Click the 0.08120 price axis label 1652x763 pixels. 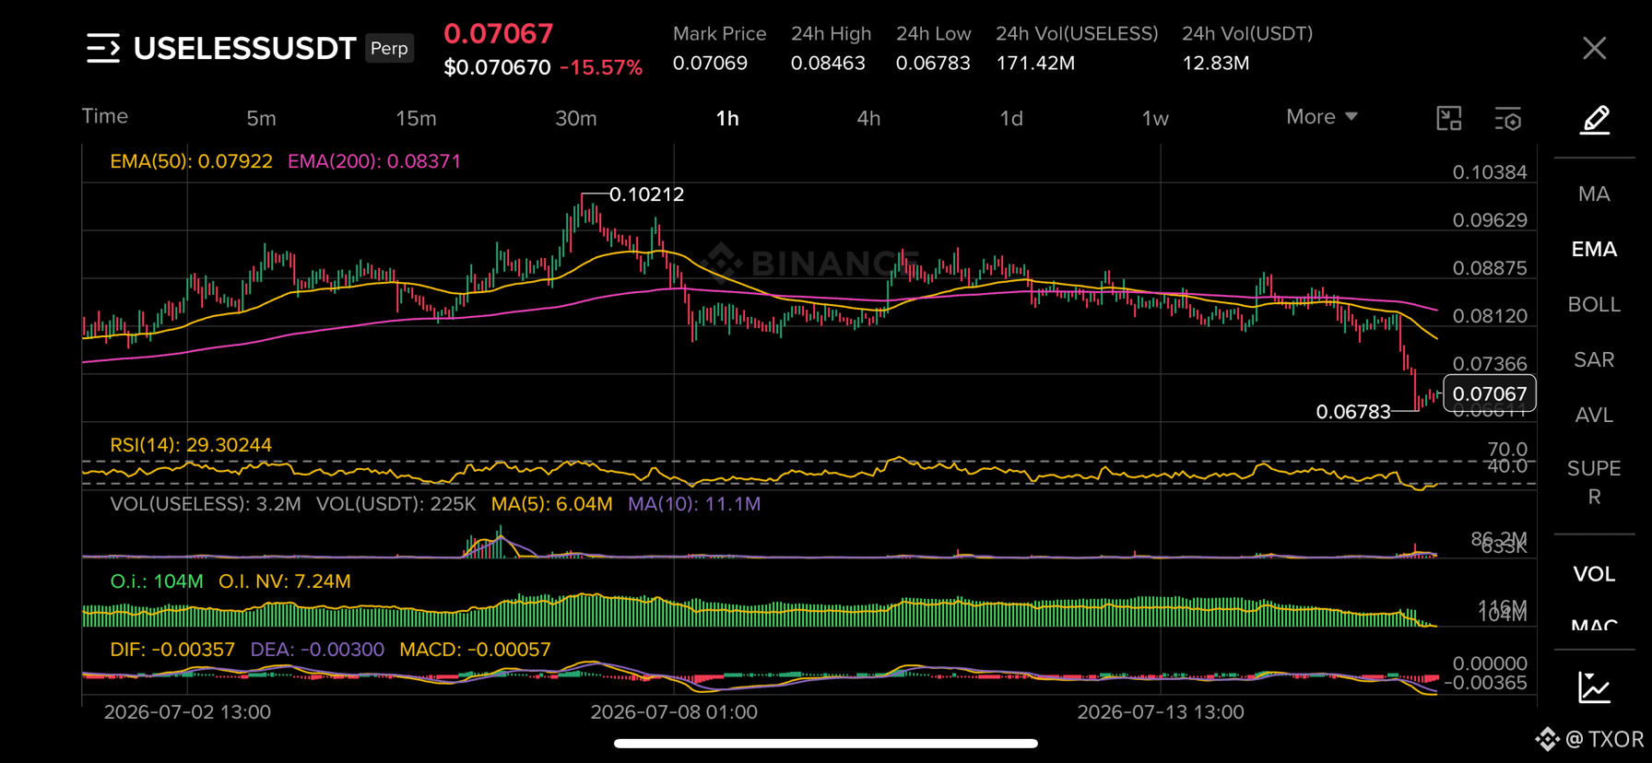click(x=1490, y=316)
